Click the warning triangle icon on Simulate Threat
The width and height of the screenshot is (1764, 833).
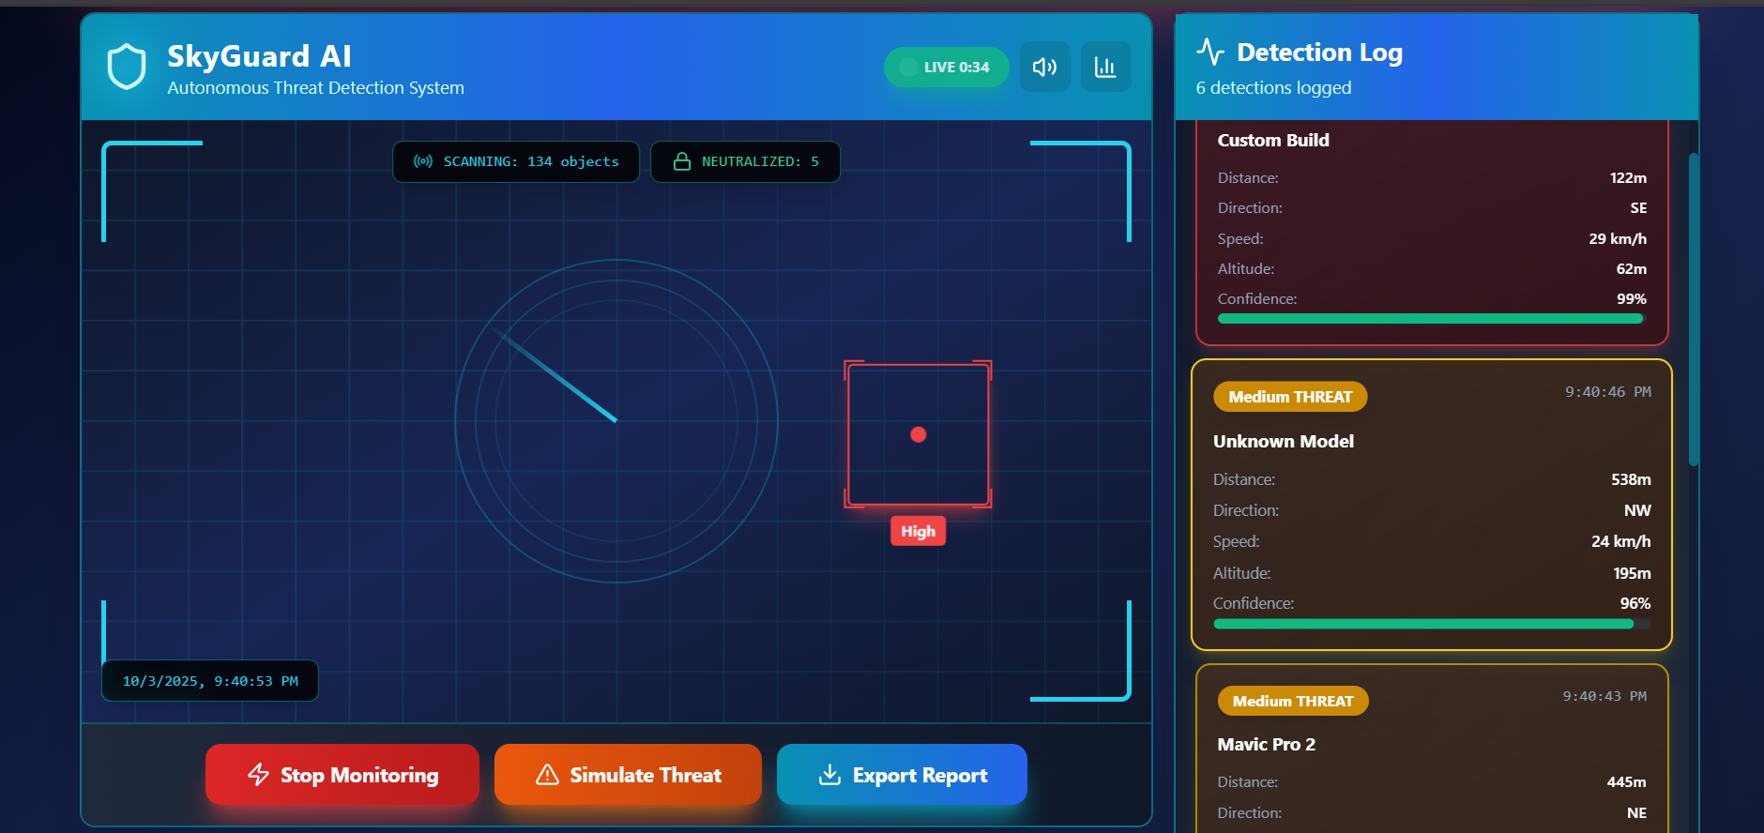pyautogui.click(x=547, y=775)
